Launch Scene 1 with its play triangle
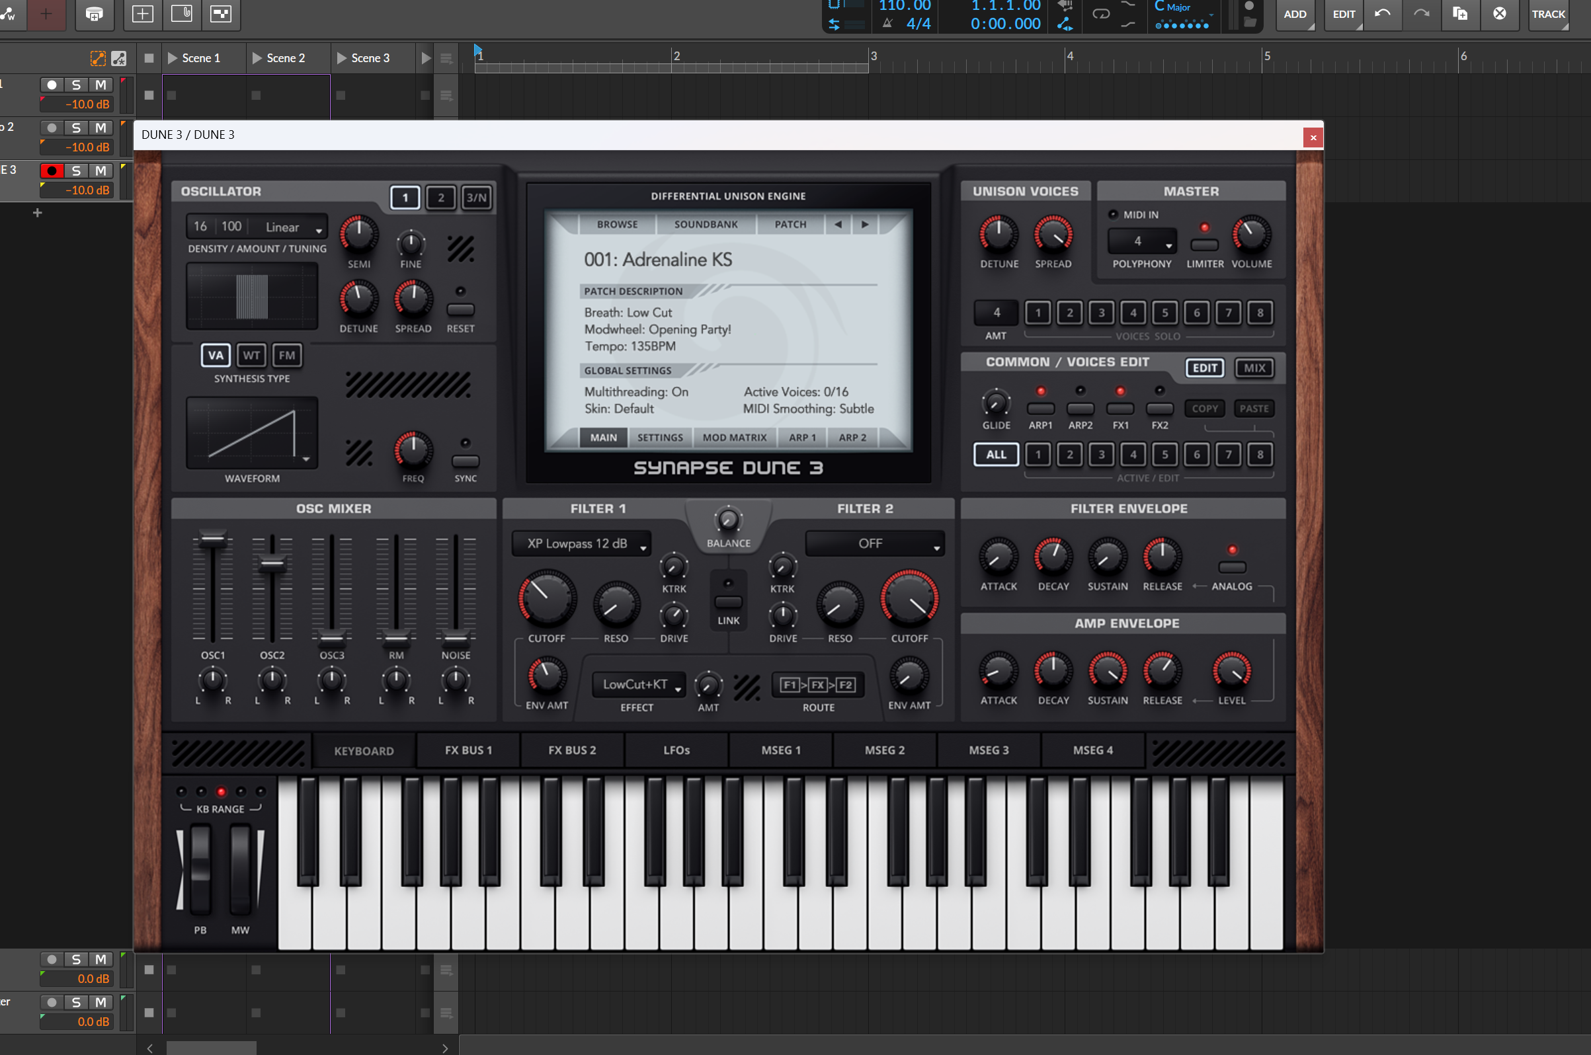 pyautogui.click(x=173, y=59)
